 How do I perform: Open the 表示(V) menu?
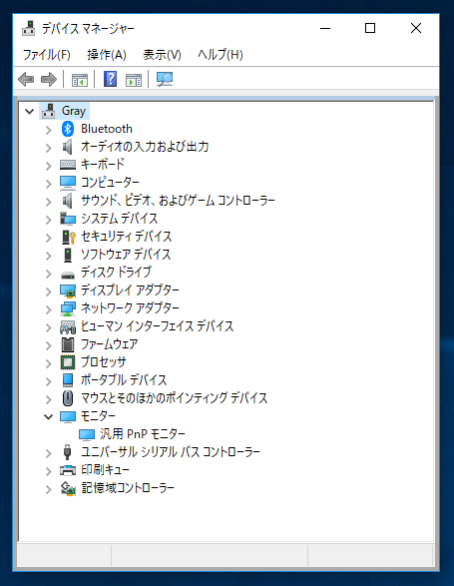click(x=163, y=55)
